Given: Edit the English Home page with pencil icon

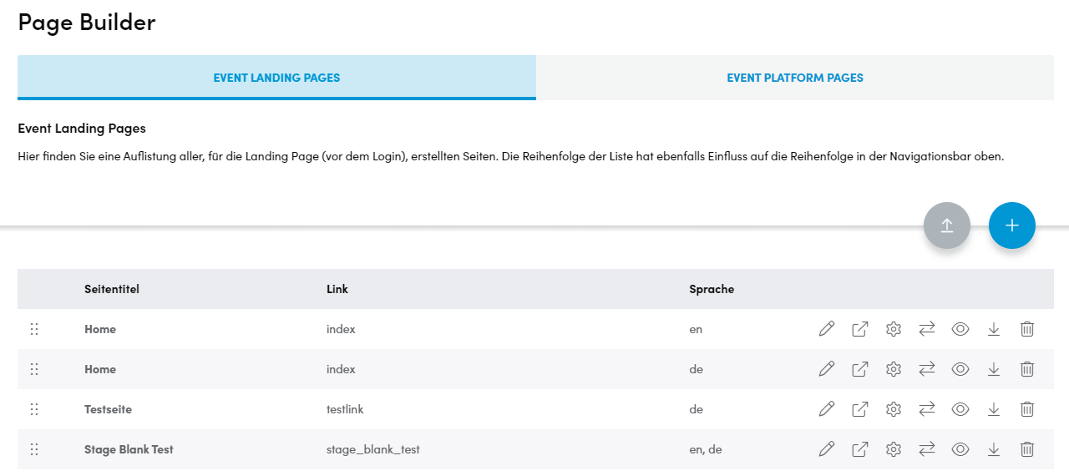Looking at the screenshot, I should 827,329.
